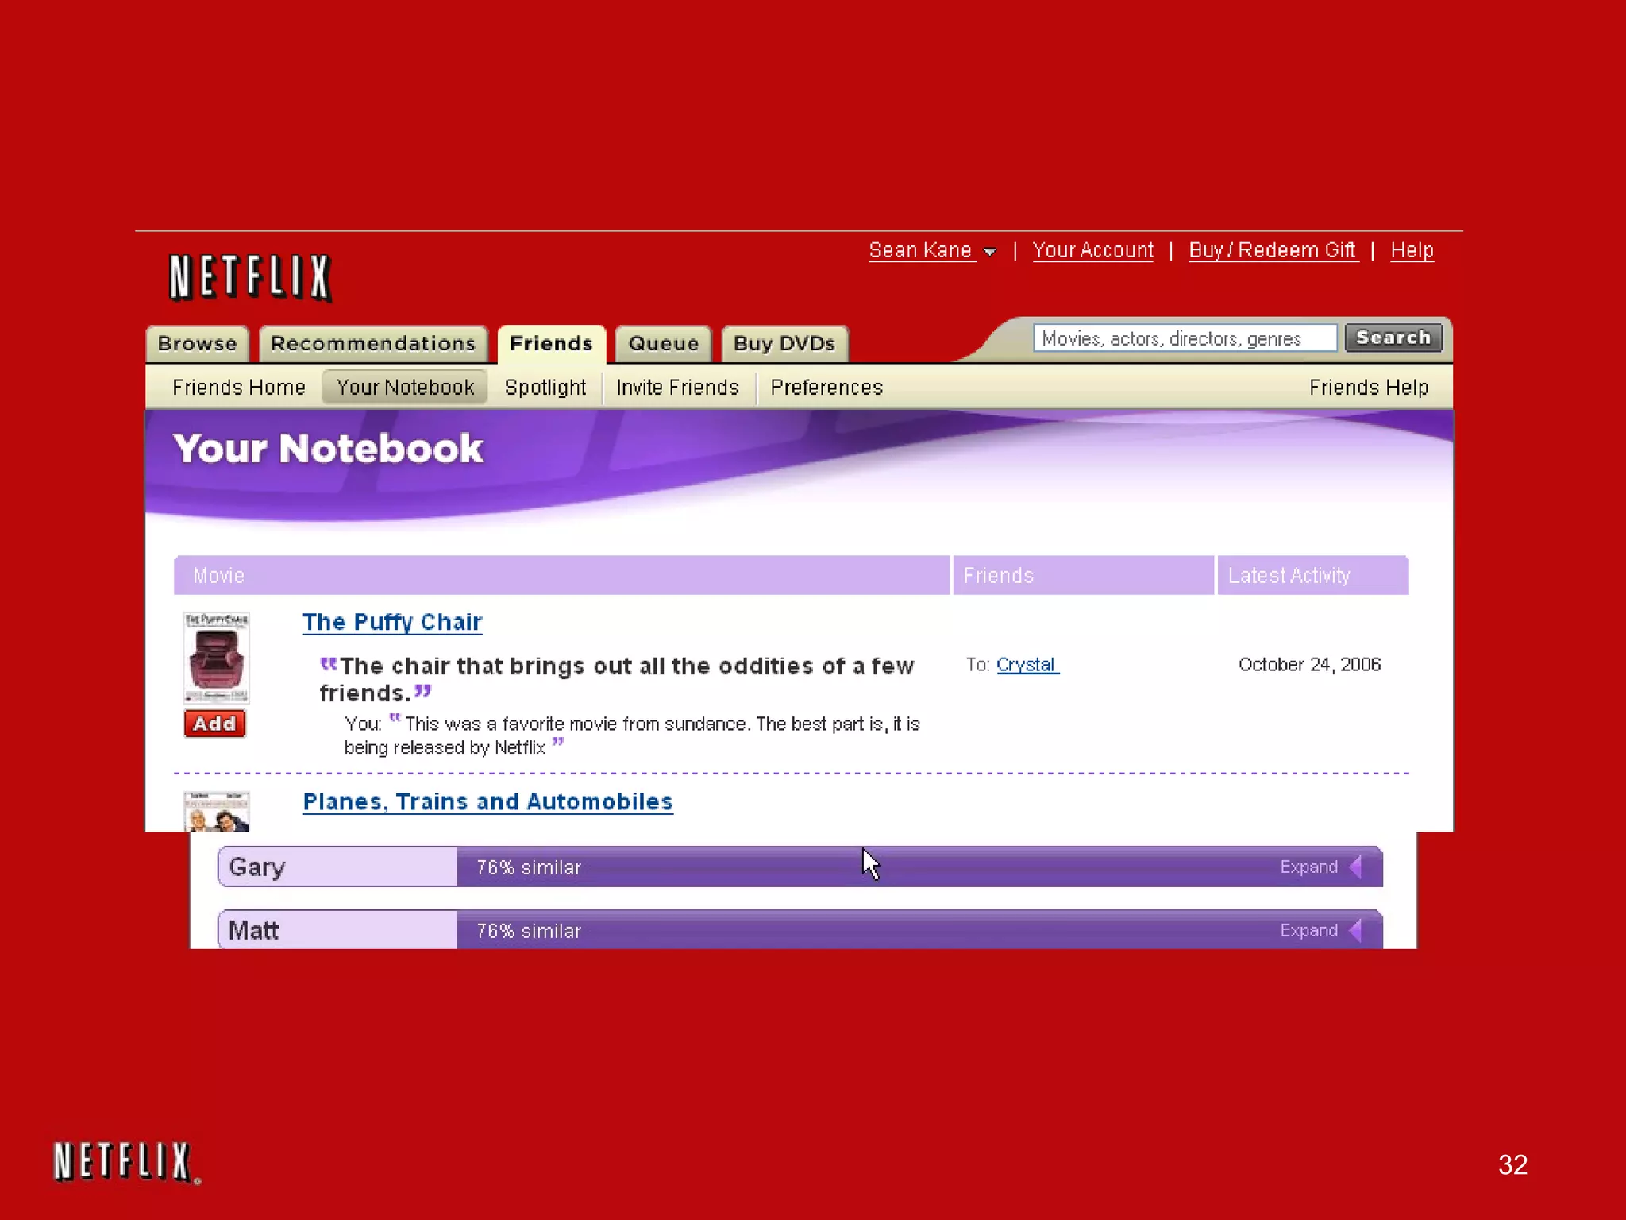Open the Recommendations tab
Viewport: 1626px width, 1220px height.
(x=373, y=344)
